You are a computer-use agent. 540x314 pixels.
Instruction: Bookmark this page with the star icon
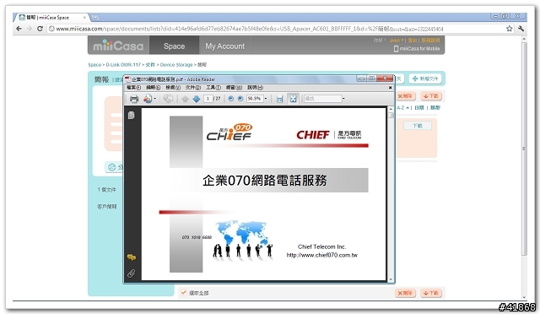(510, 29)
